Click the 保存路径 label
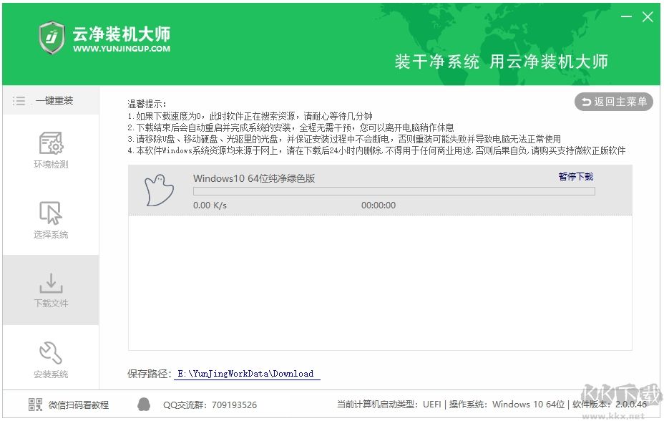The height and width of the screenshot is (421, 664). click(149, 374)
